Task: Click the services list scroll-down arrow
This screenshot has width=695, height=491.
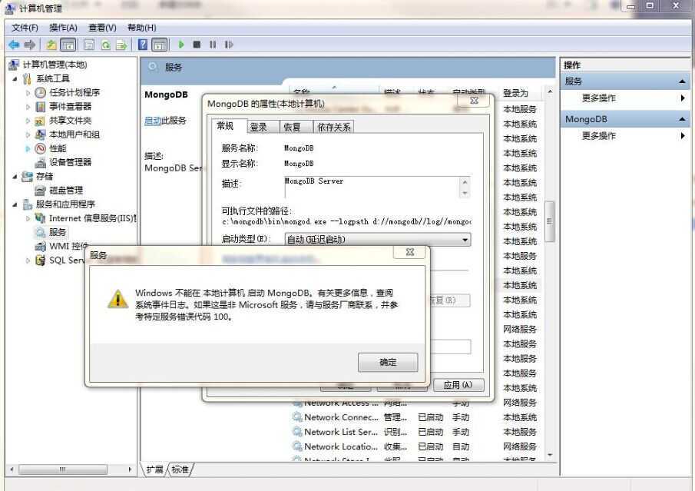Action: [x=550, y=455]
